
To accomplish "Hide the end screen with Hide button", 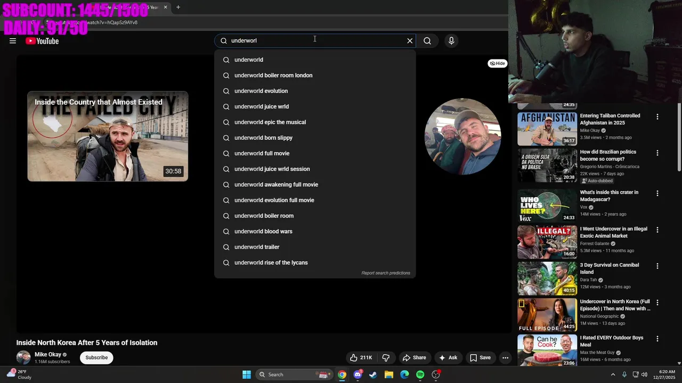I will pyautogui.click(x=497, y=63).
